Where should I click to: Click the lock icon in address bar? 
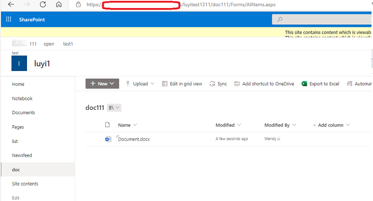pyautogui.click(x=78, y=4)
